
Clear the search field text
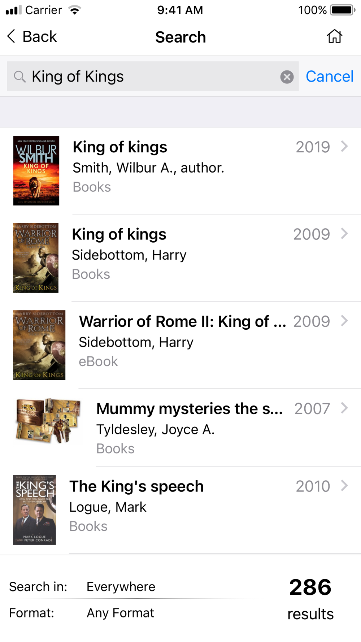click(287, 77)
